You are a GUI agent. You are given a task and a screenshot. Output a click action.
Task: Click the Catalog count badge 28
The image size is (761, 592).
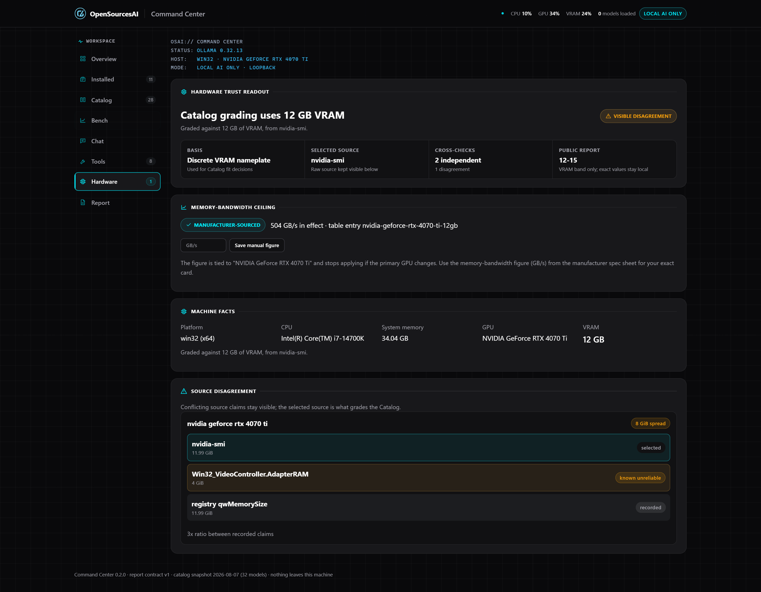151,100
